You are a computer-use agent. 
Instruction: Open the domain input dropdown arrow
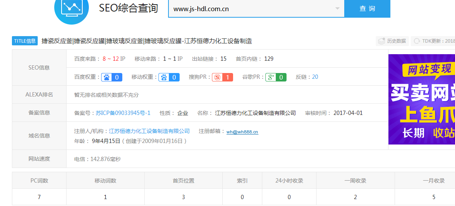click(x=337, y=8)
